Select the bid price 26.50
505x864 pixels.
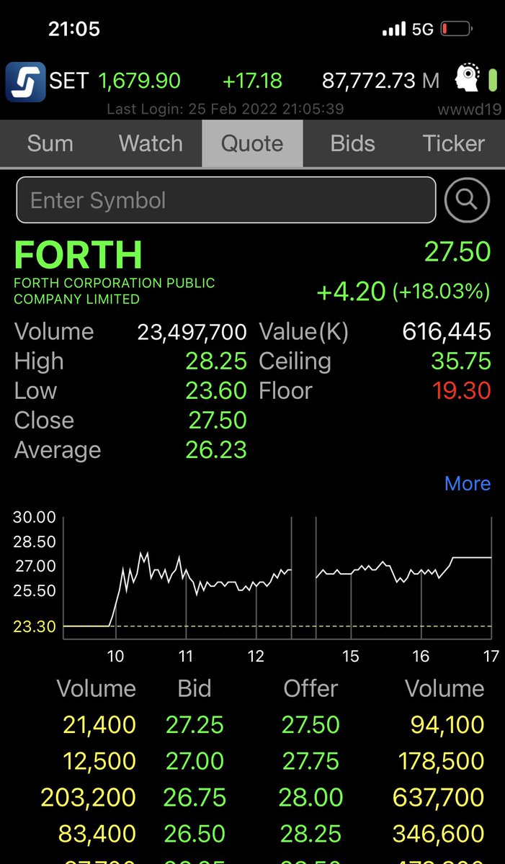click(x=195, y=834)
